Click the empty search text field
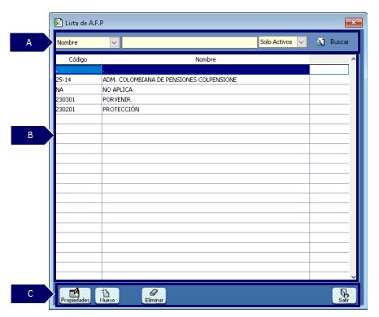 pyautogui.click(x=189, y=42)
